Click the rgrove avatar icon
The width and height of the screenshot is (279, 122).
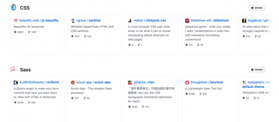pyautogui.click(x=73, y=21)
